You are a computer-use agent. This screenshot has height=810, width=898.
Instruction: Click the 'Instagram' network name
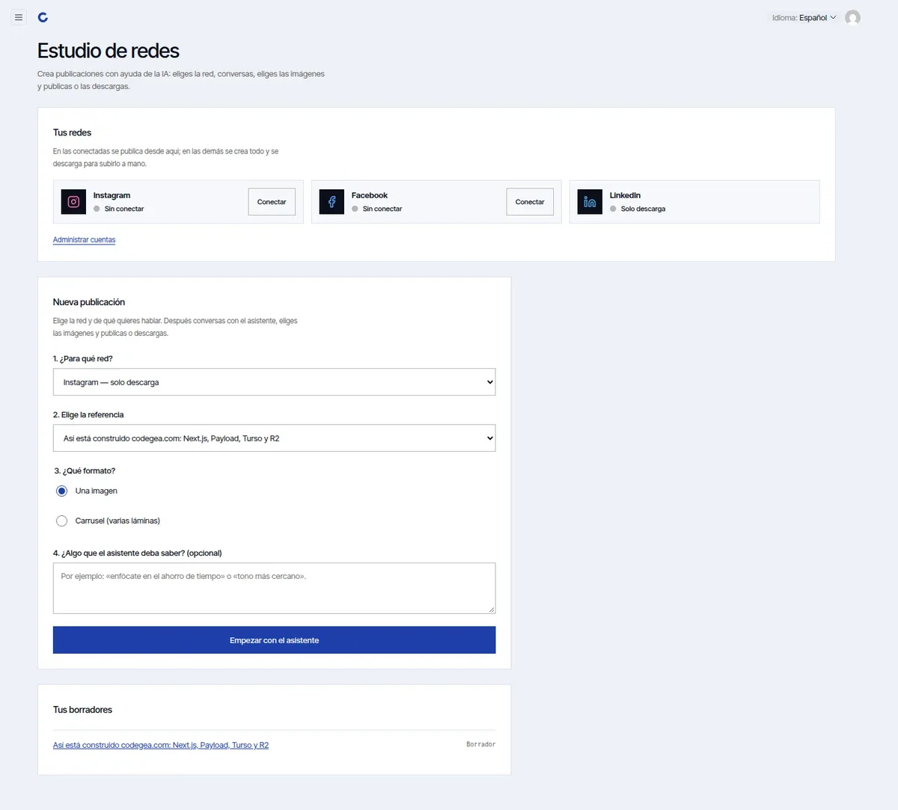(112, 195)
